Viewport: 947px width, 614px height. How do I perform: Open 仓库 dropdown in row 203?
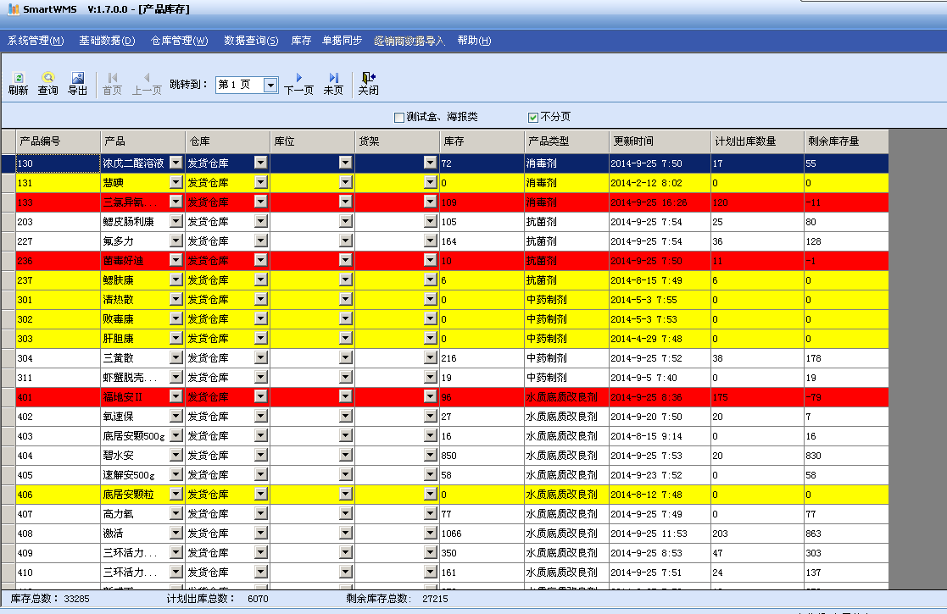pos(260,222)
